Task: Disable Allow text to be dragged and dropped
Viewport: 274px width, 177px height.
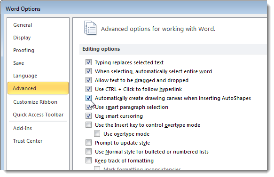Action: (88, 80)
